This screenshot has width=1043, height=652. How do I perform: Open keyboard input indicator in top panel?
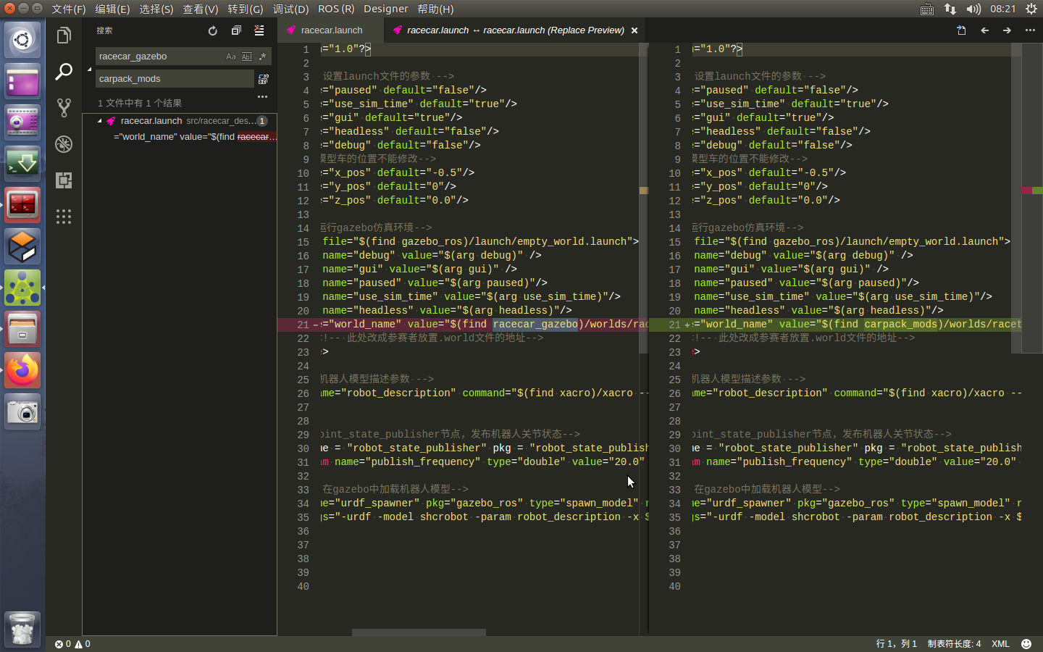click(927, 9)
